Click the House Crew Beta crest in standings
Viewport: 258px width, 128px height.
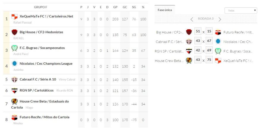pos(15,102)
